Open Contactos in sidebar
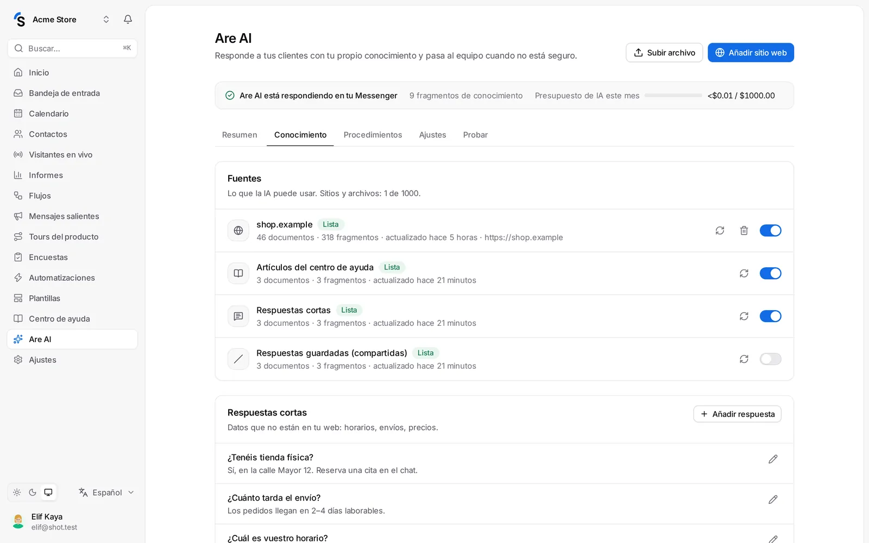This screenshot has height=543, width=869. 72,134
